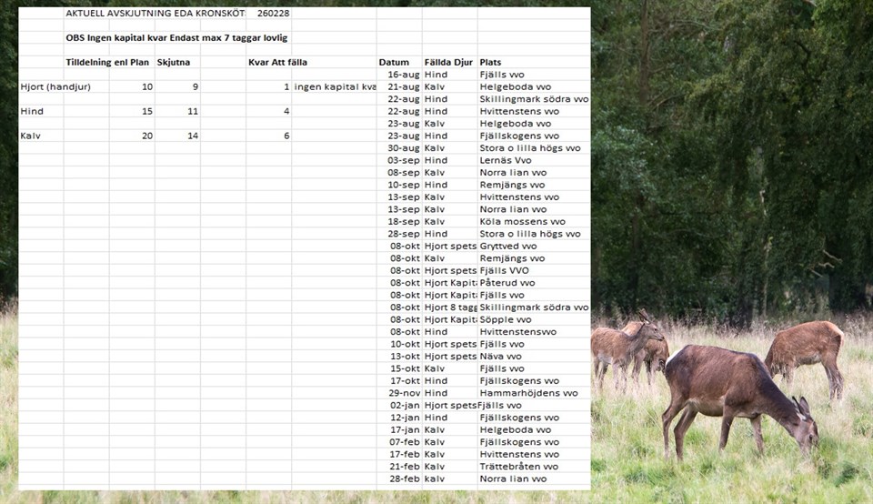Select the Gryttved vvo cell
Image resolution: width=873 pixels, height=504 pixels.
507,246
